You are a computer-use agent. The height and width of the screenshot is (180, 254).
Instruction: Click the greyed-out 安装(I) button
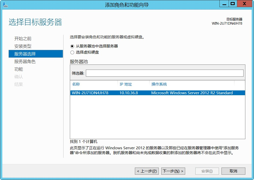pos(207,171)
